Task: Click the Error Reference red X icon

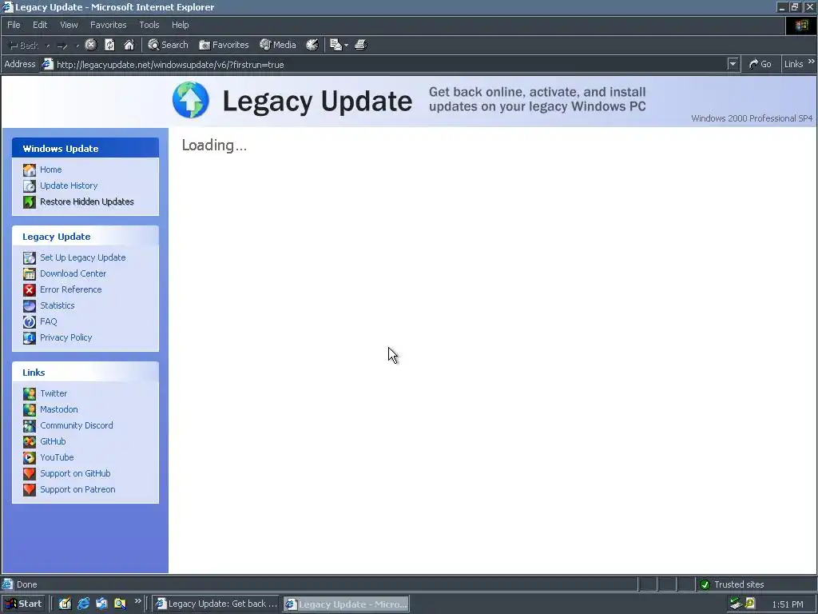Action: 30,289
